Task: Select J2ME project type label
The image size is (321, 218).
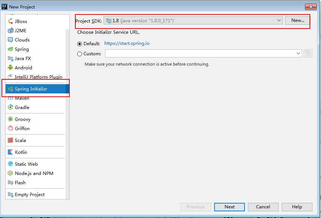Action: point(20,30)
